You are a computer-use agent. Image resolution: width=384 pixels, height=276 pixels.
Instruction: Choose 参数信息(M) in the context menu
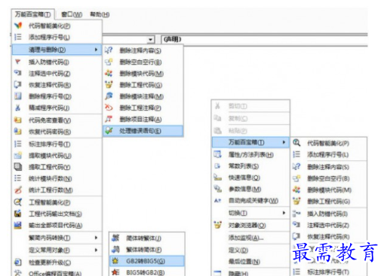tap(250, 189)
